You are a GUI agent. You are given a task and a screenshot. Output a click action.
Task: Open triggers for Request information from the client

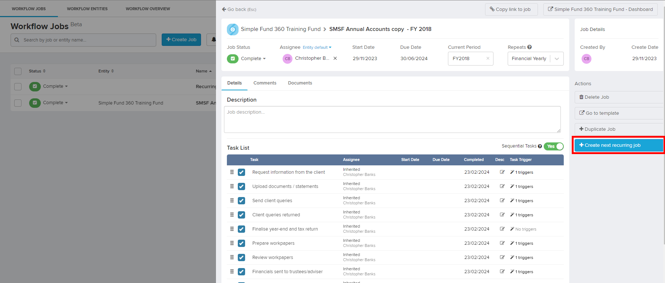click(522, 172)
